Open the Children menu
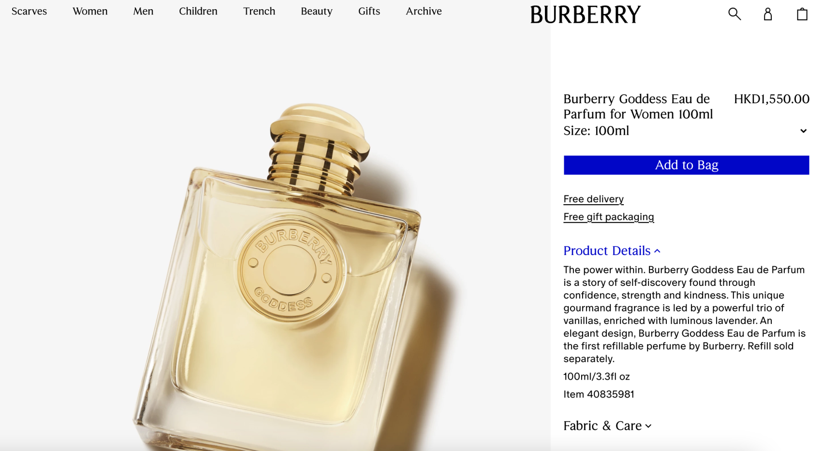The width and height of the screenshot is (822, 451). [x=198, y=11]
